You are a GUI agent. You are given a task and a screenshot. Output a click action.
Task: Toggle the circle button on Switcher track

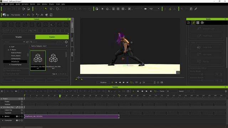tap(22, 104)
